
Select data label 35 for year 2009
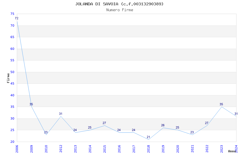pyautogui.click(x=31, y=104)
